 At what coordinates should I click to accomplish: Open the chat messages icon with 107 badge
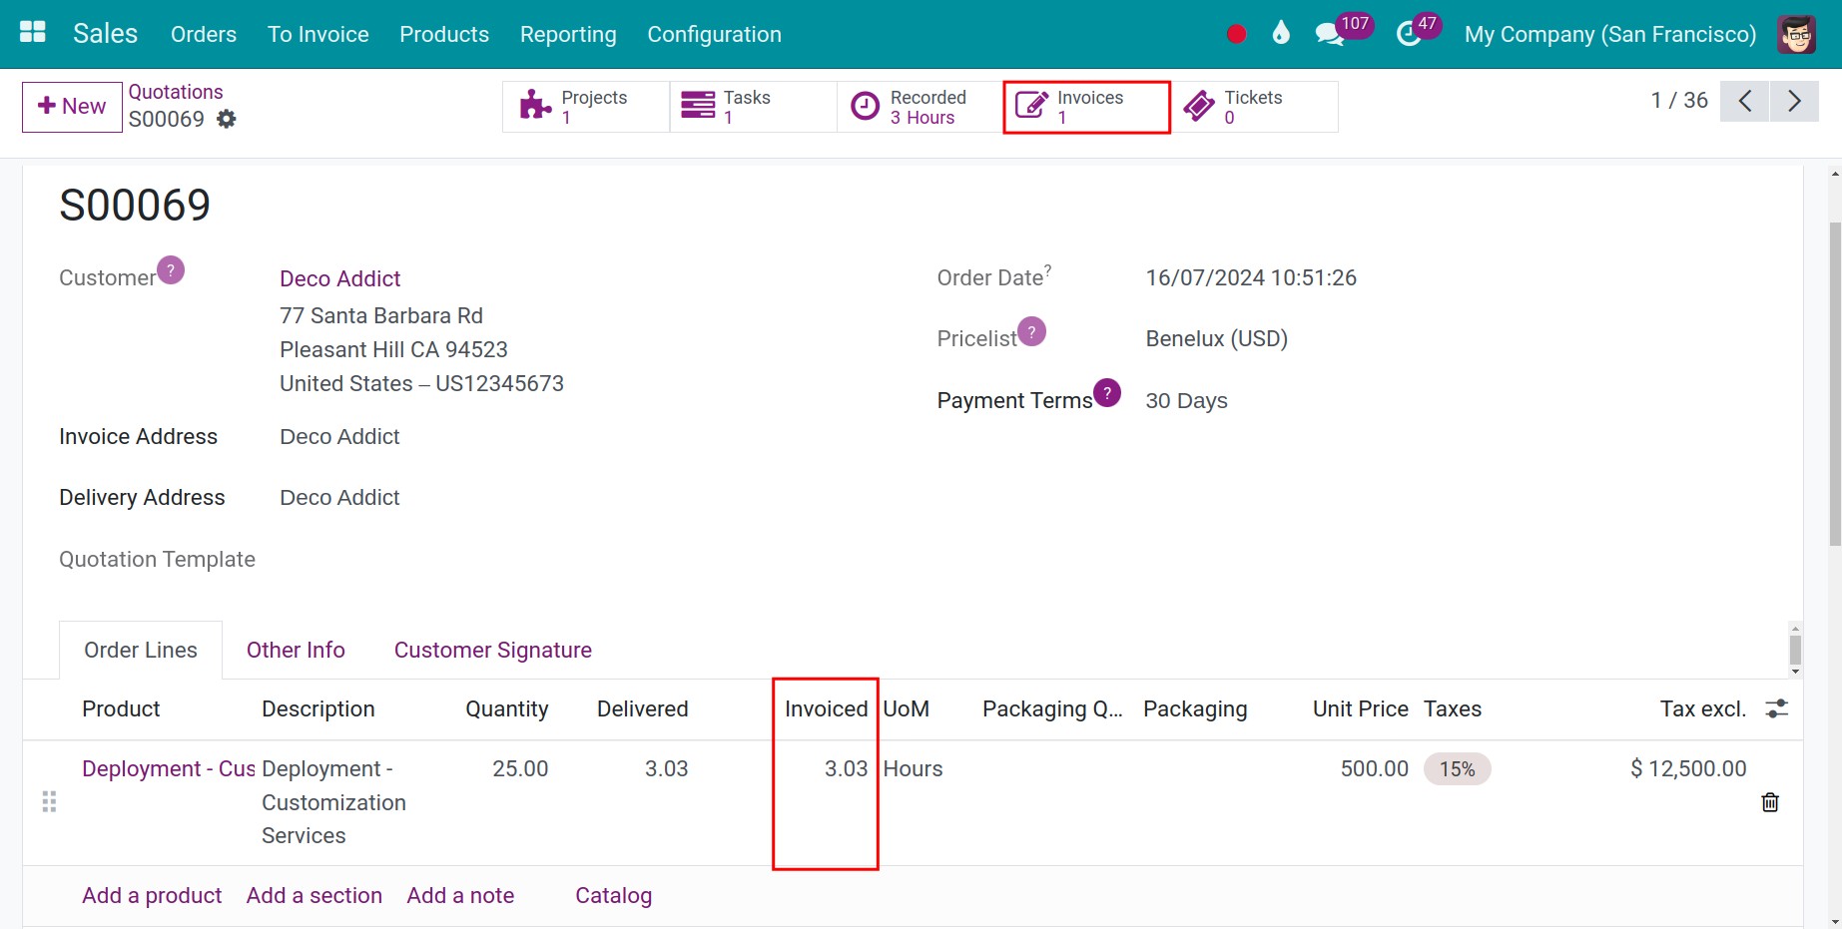coord(1343,30)
